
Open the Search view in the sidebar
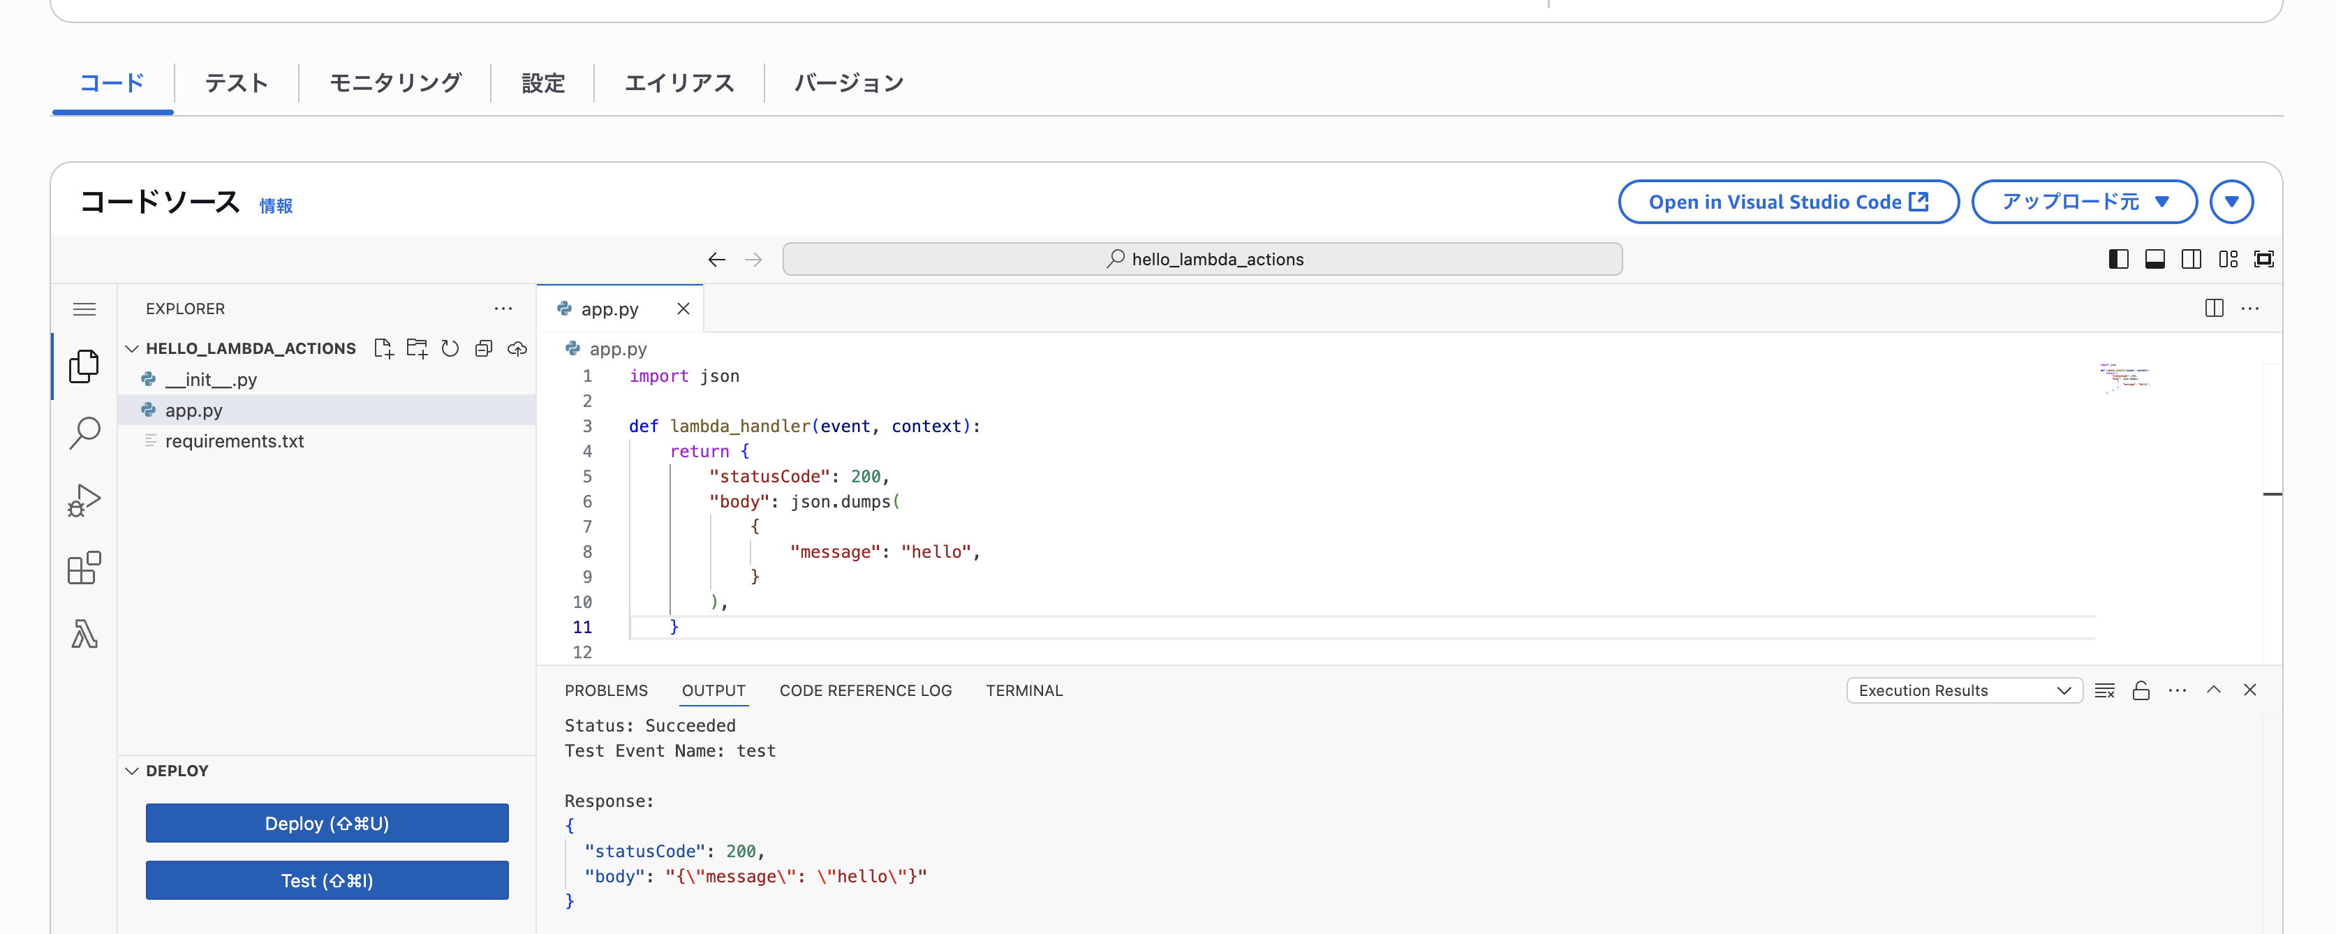[84, 433]
